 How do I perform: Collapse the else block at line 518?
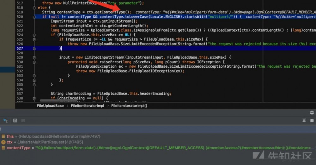click(x=34, y=8)
